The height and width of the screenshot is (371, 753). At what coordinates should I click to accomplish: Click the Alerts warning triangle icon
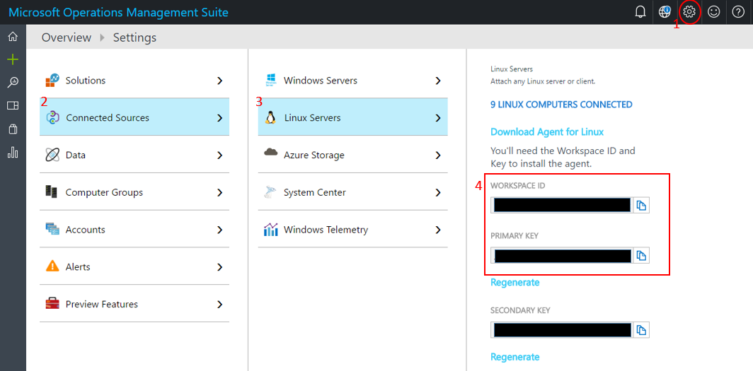click(x=52, y=266)
